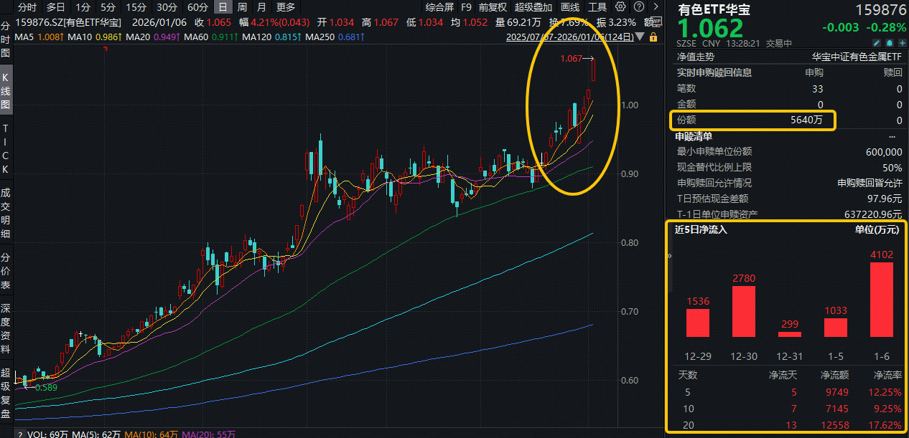Open the 申赎清单 three-dot more icon
Viewport: 909px width, 438px height.
(892, 136)
